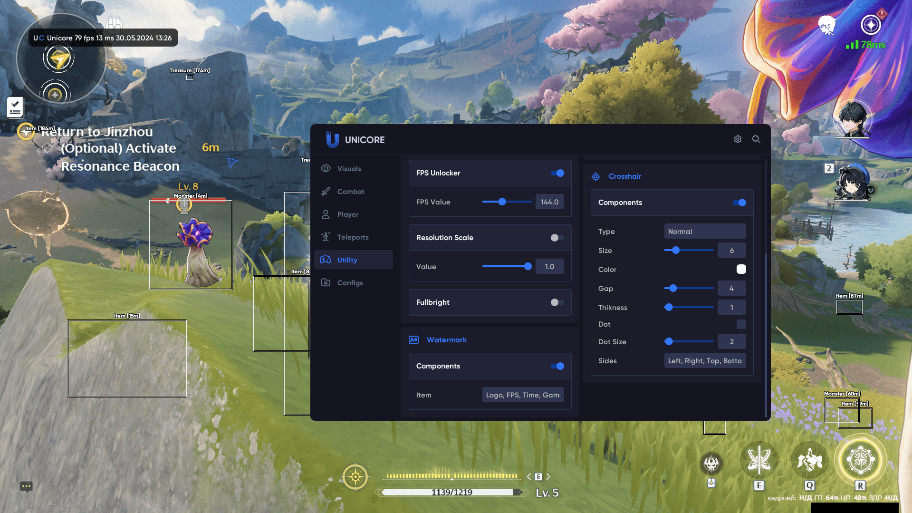Screen dimensions: 912x513
Task: Turn on the Fullbright toggle
Action: point(557,302)
